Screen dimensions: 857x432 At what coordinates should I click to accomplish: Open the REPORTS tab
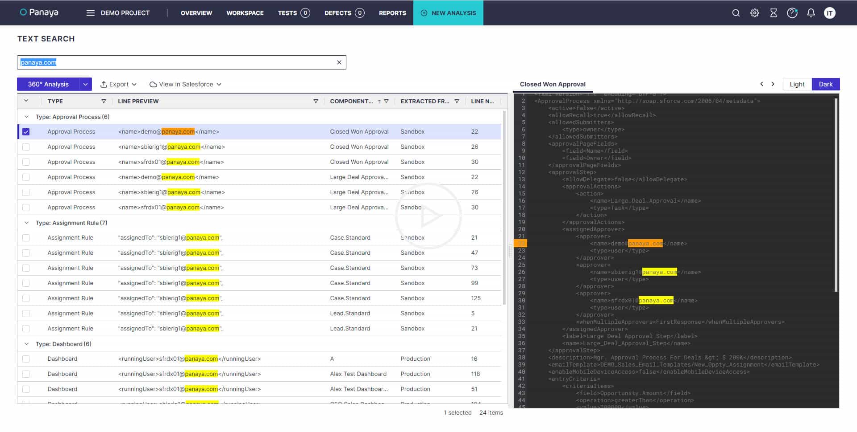[x=392, y=13]
